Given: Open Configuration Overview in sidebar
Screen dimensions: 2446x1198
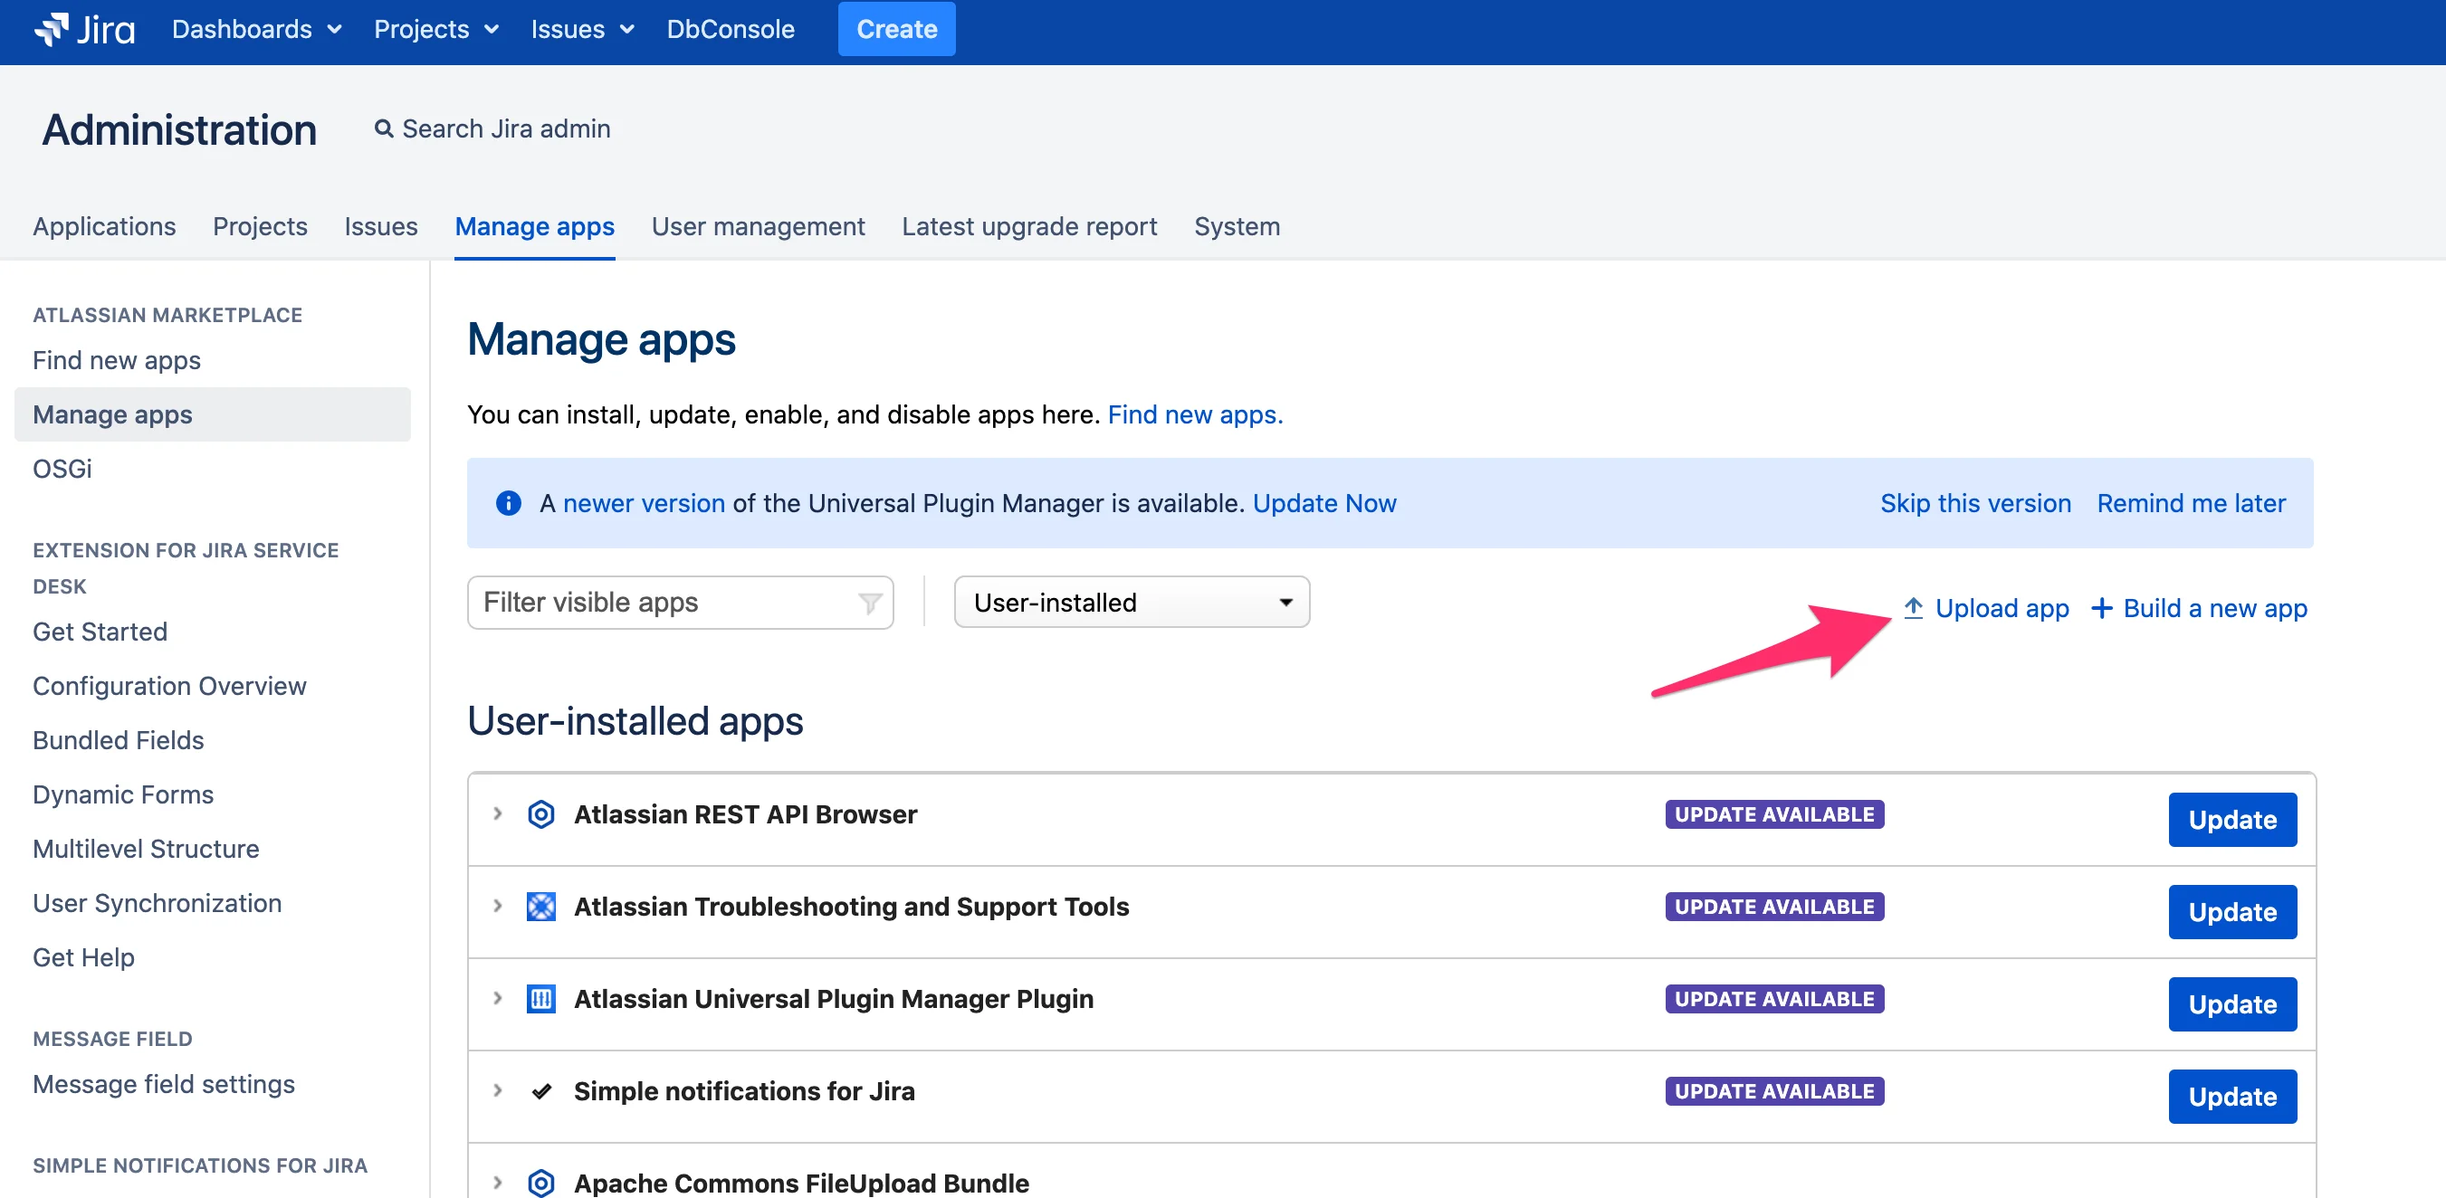Looking at the screenshot, I should (169, 687).
